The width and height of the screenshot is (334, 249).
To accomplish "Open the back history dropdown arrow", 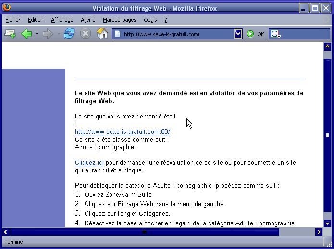I will [37, 34].
